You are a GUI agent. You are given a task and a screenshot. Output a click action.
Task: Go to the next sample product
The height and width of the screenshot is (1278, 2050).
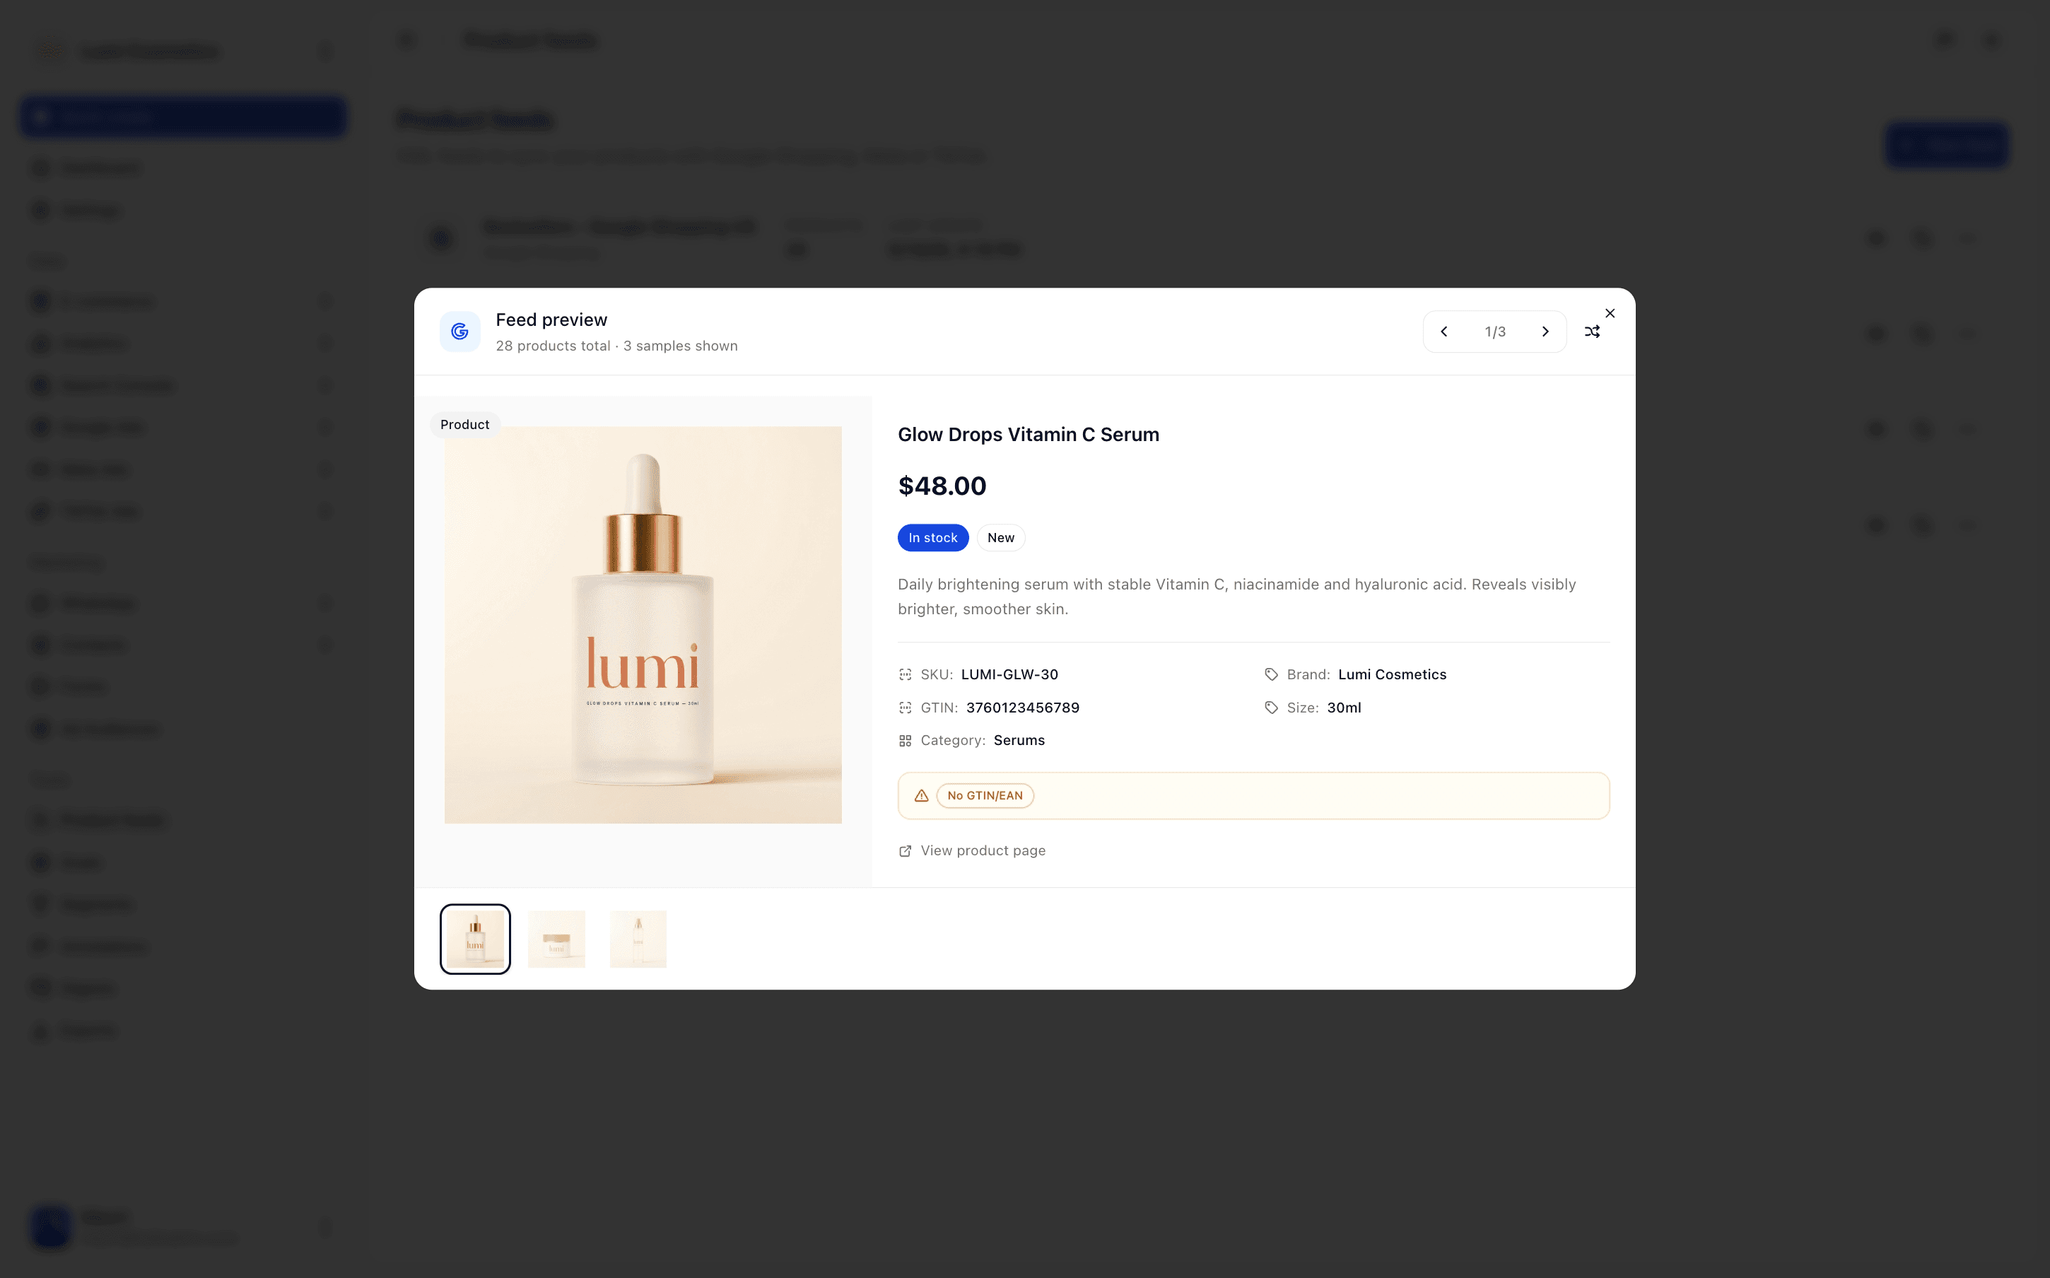tap(1545, 332)
